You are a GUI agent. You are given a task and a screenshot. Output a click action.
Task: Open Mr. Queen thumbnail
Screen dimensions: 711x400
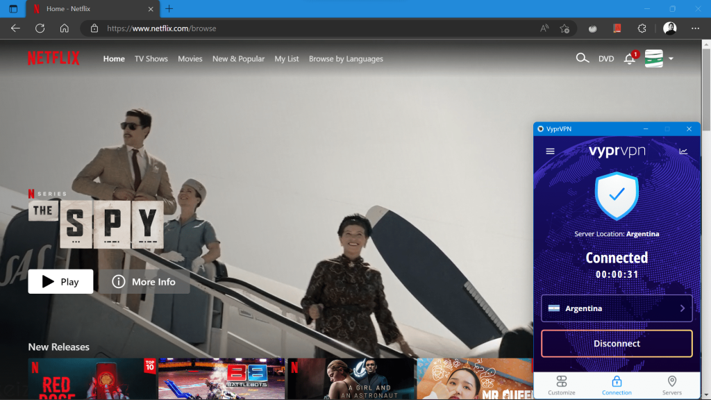click(x=475, y=379)
